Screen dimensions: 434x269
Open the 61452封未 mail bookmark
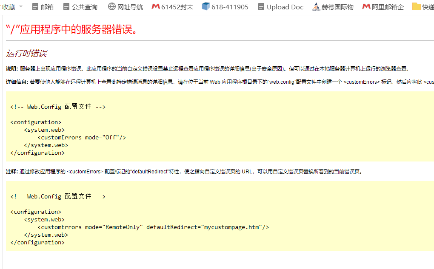tap(172, 7)
